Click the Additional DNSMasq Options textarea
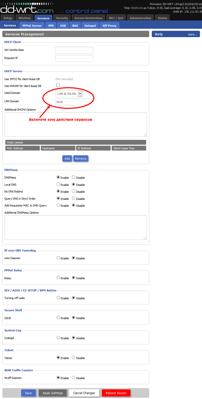 click(76, 227)
